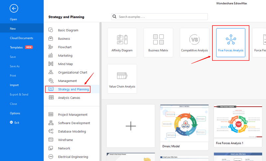Select the Electrical Engineering category label

coord(73,157)
